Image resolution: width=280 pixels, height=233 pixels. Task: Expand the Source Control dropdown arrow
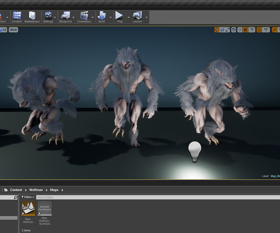pos(7,17)
